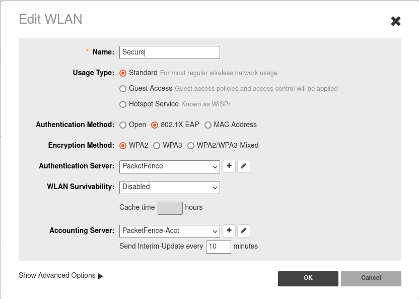419x299 pixels.
Task: Open the Authentication Server dropdown
Action: tap(169, 166)
